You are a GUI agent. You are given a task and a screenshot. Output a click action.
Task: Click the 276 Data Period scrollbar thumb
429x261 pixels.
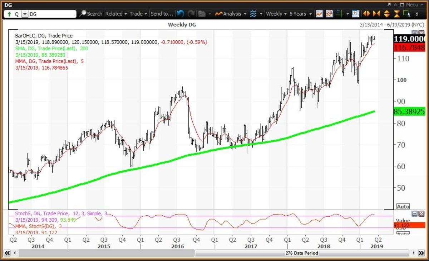tap(301, 253)
